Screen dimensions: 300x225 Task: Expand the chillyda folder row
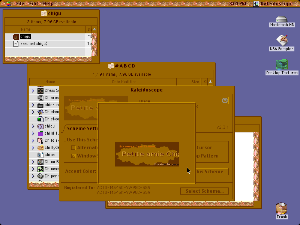pos(33,147)
